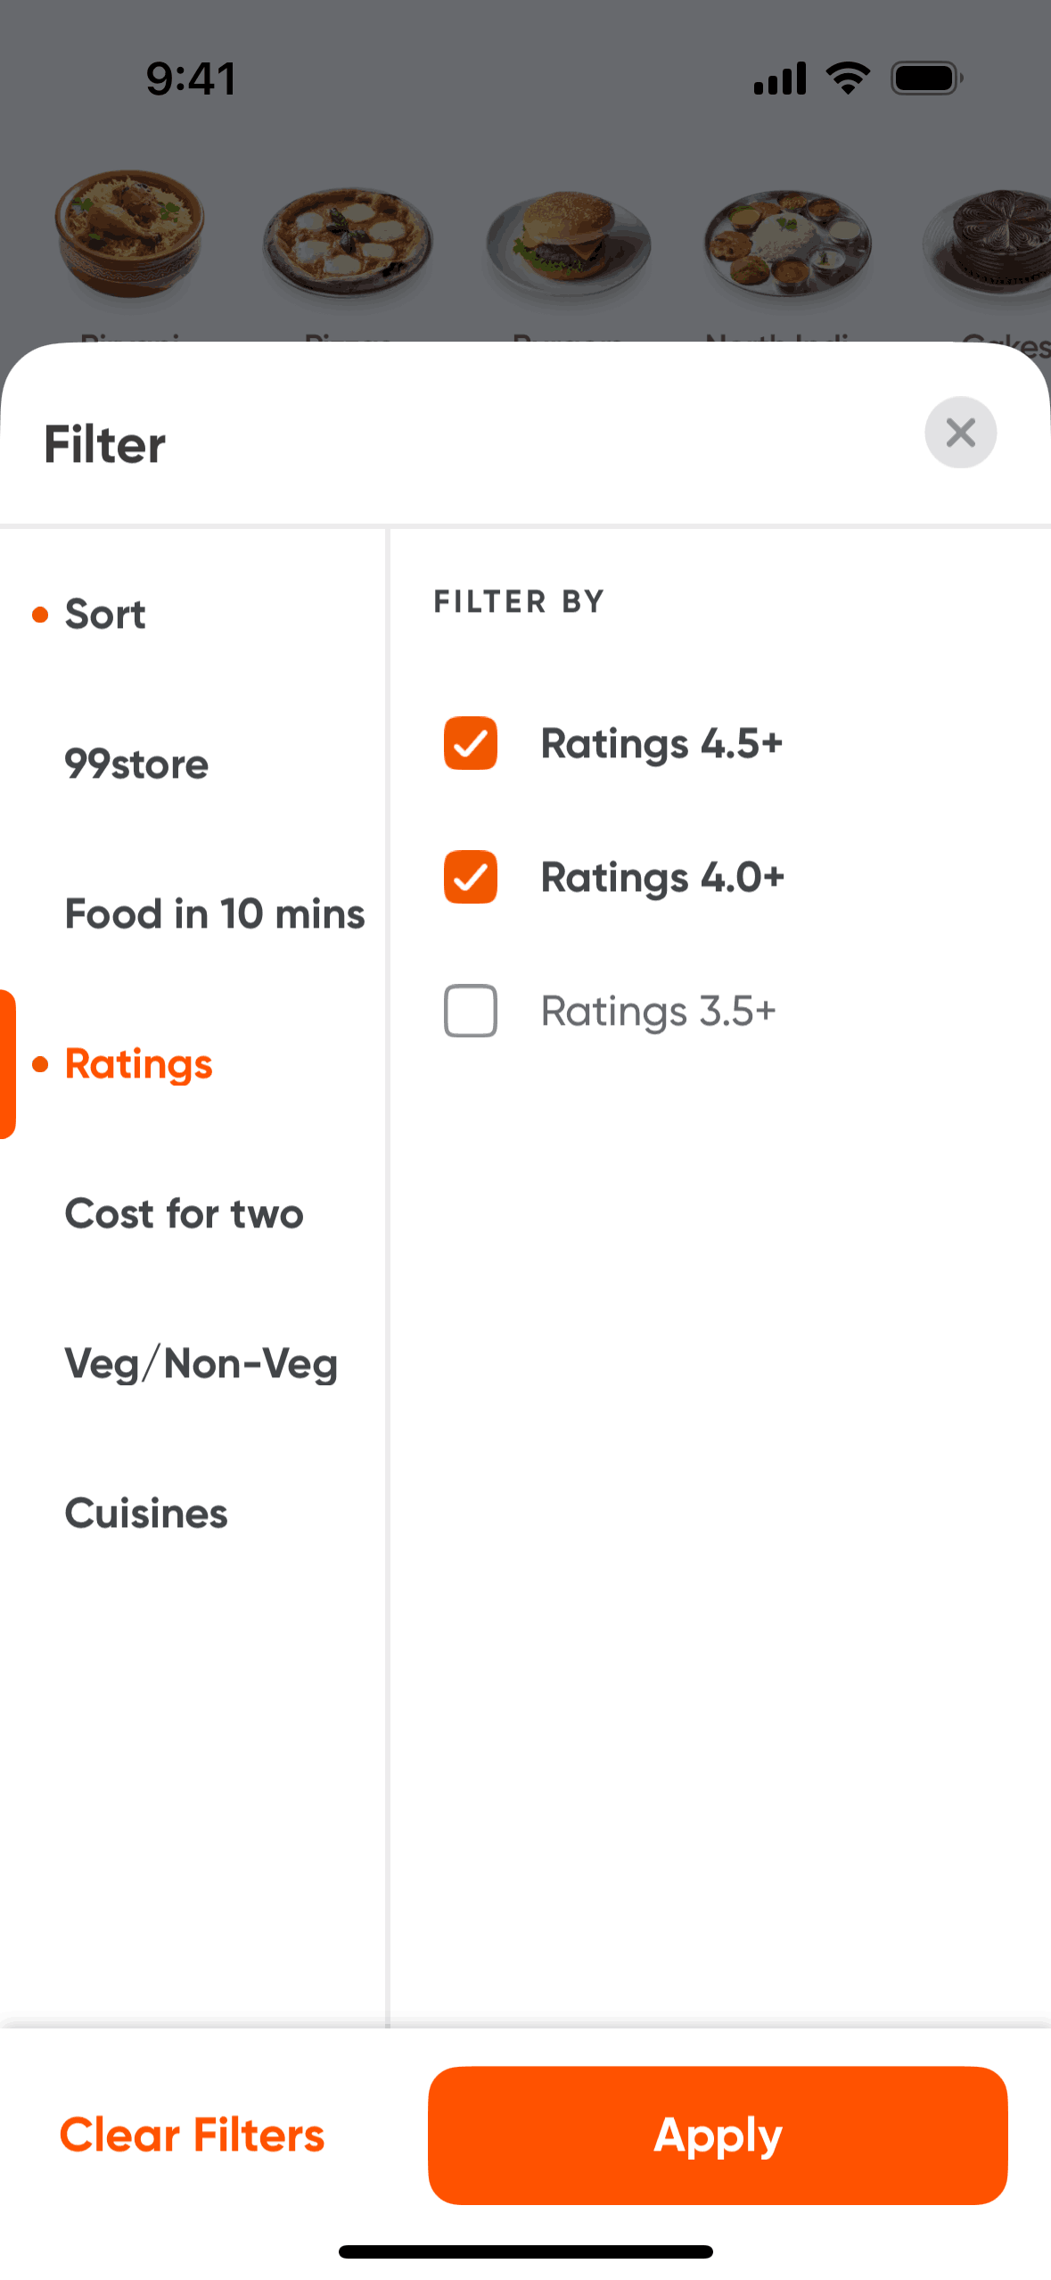Uncheck the Ratings 4.5+ checkbox
Screen dimensions: 1051x2280
click(x=471, y=743)
